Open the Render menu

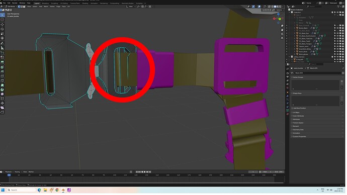pyautogui.click(x=15, y=3)
